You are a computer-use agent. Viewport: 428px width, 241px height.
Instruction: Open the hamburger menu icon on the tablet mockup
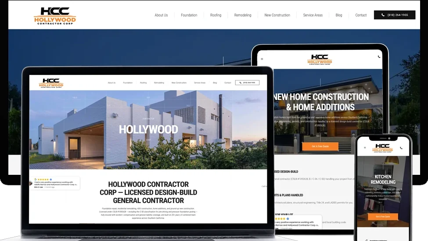click(262, 59)
